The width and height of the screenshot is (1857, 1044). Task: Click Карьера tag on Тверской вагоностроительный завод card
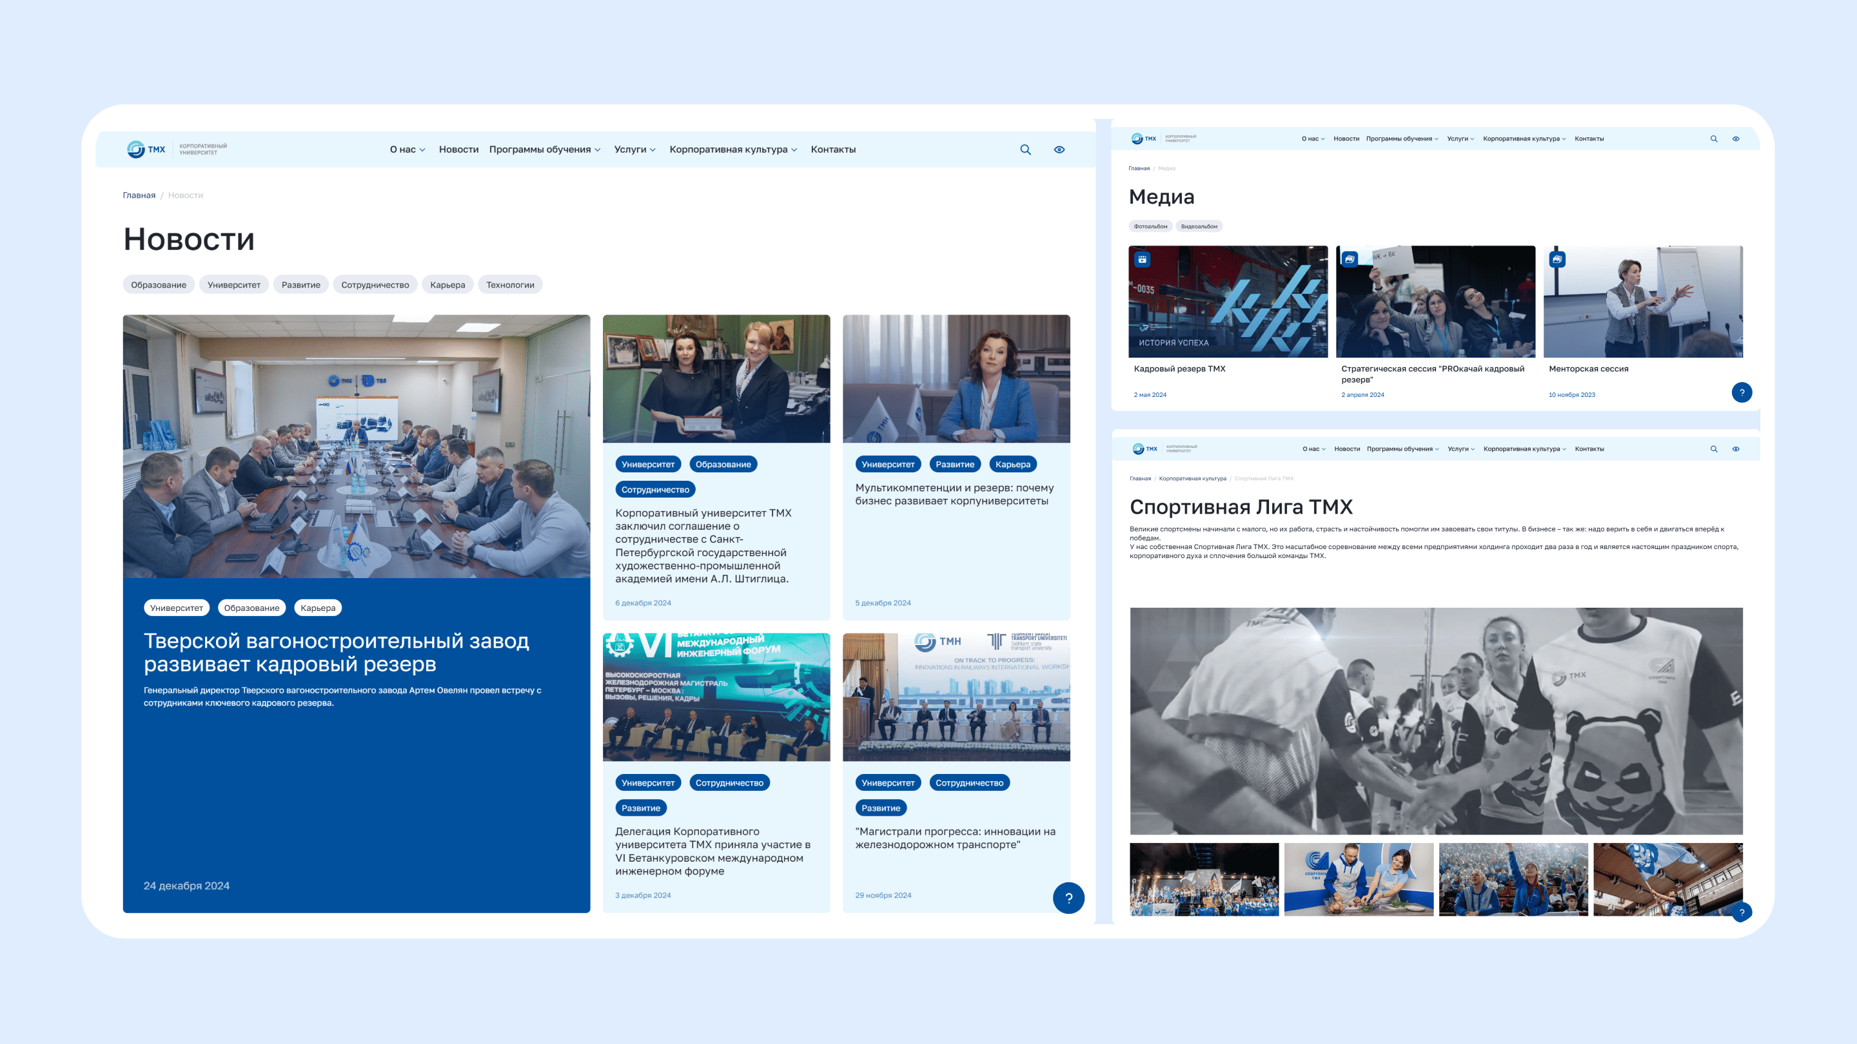coord(318,608)
